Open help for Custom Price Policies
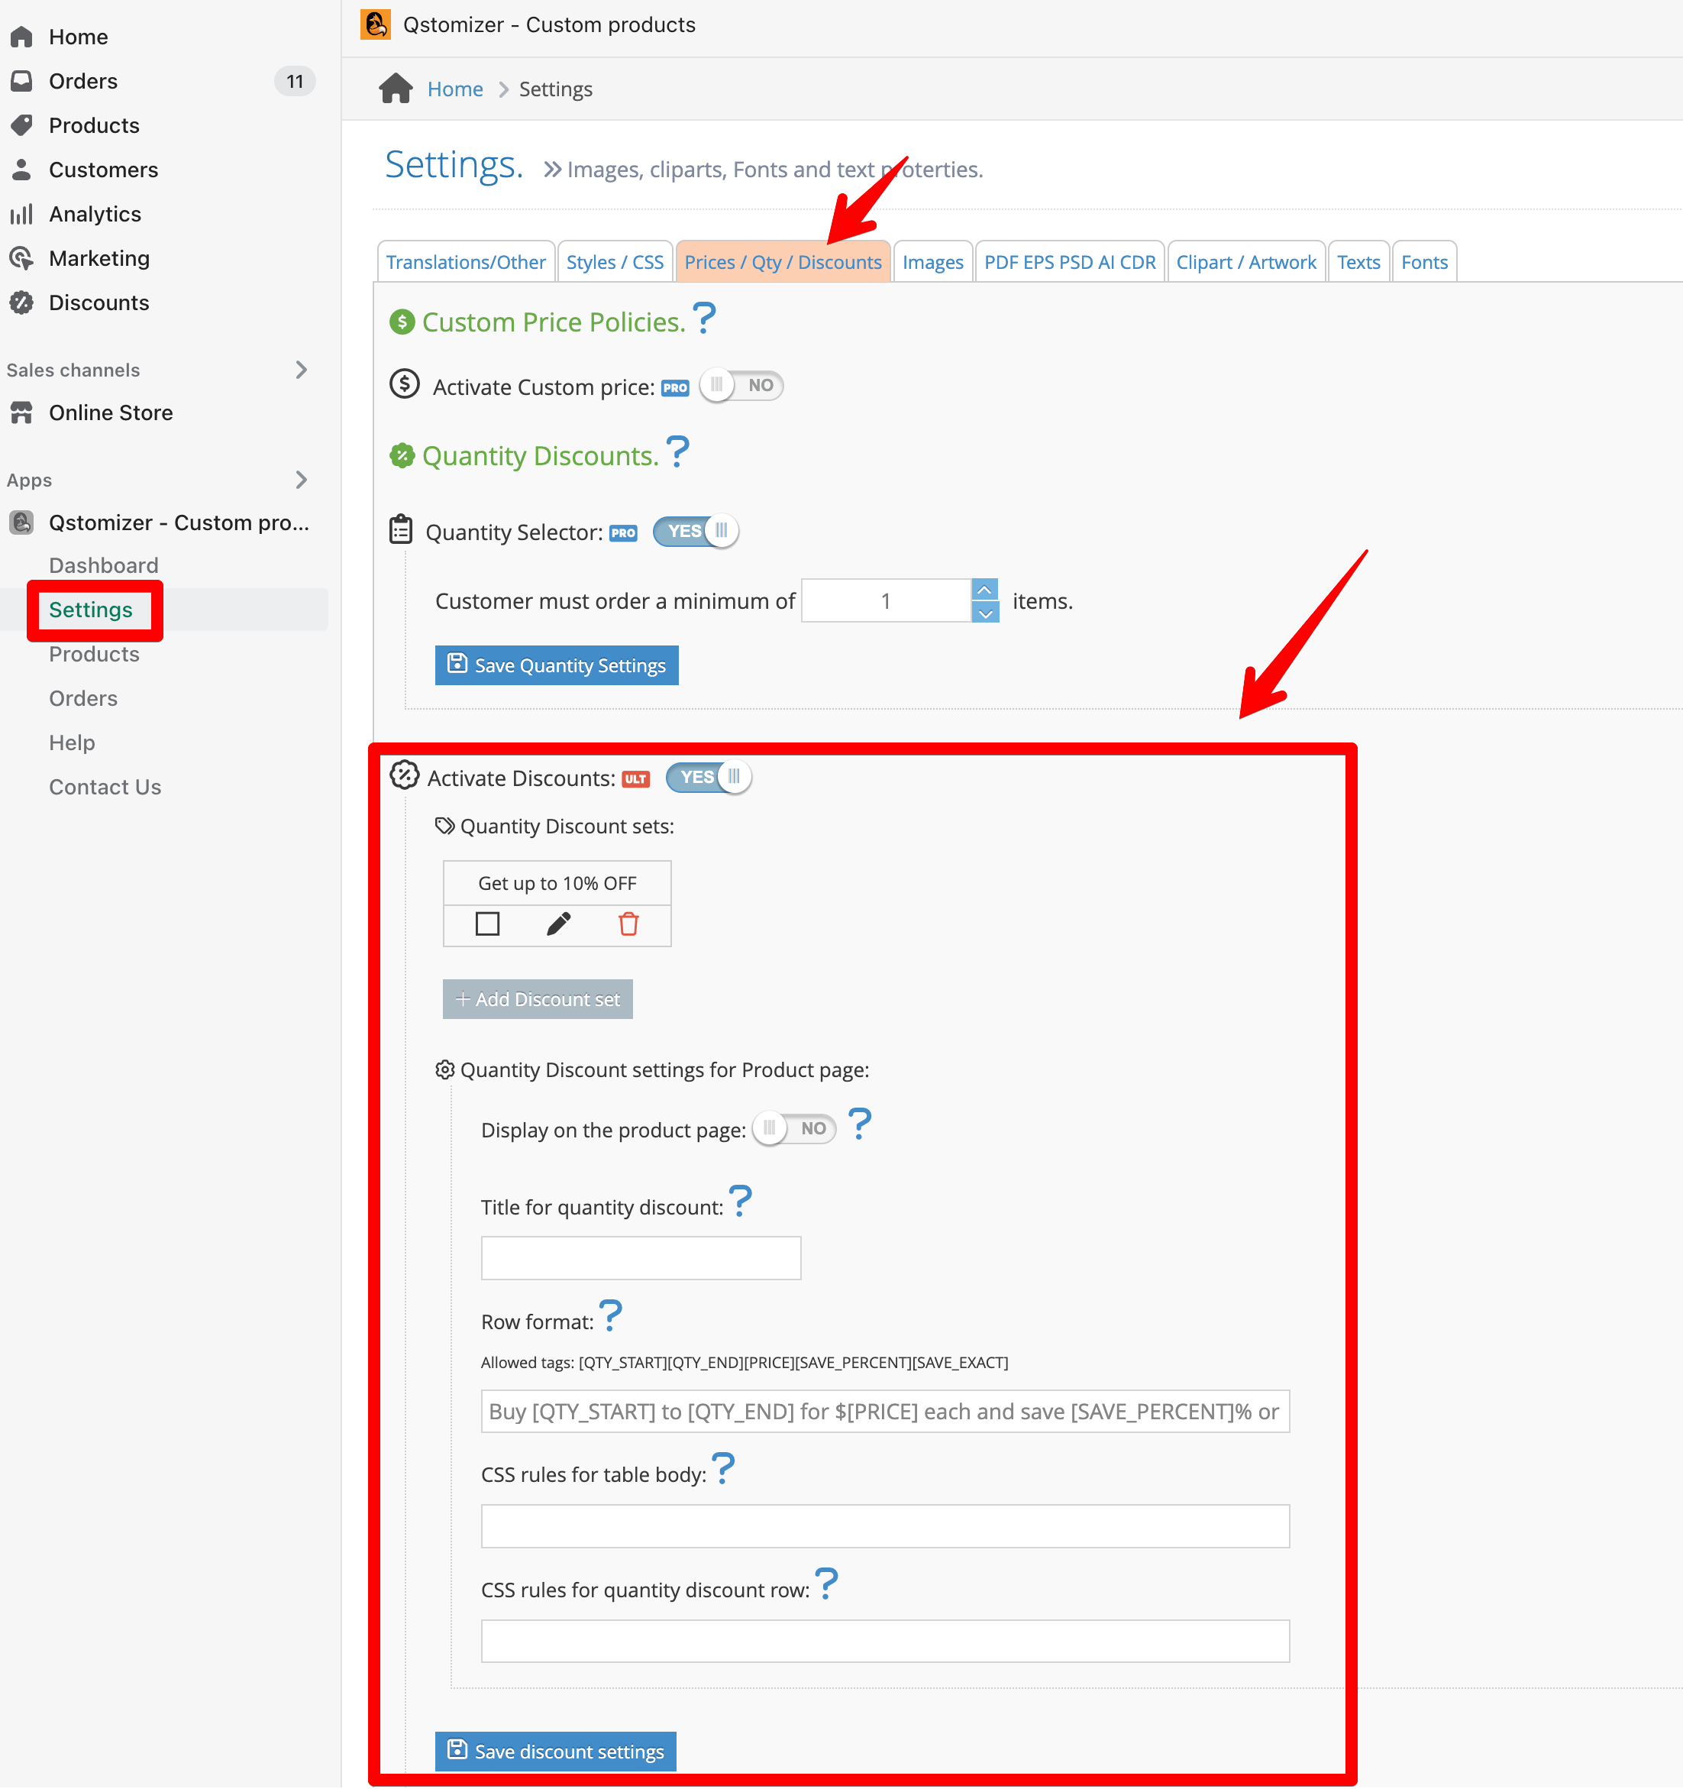The width and height of the screenshot is (1683, 1789). tap(704, 319)
